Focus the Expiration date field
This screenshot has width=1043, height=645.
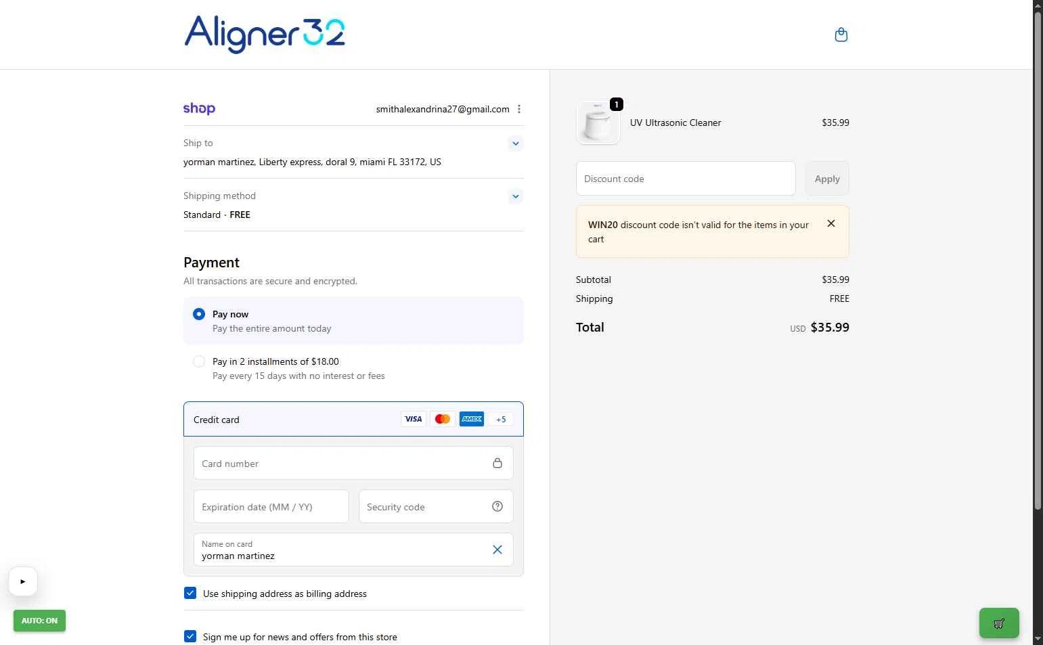(x=271, y=506)
